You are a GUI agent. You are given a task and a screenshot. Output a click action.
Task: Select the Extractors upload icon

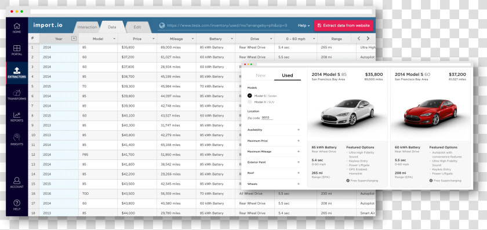(x=17, y=71)
